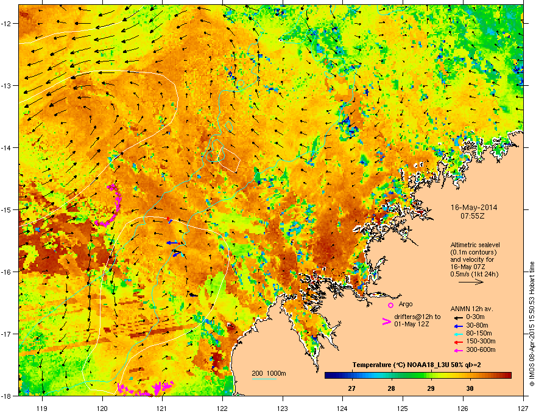Screen dimensions: 536x414
Task: Click the magenta 300-600m legend arrow
Action: coord(457,350)
